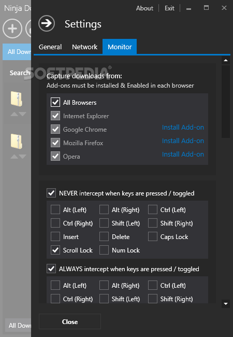Viewport: 233px width, 337px height.
Task: Click the Search label in background window
Action: click(x=20, y=73)
